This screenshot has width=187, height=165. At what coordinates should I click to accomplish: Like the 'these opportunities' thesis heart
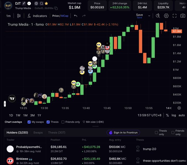click(x=138, y=159)
